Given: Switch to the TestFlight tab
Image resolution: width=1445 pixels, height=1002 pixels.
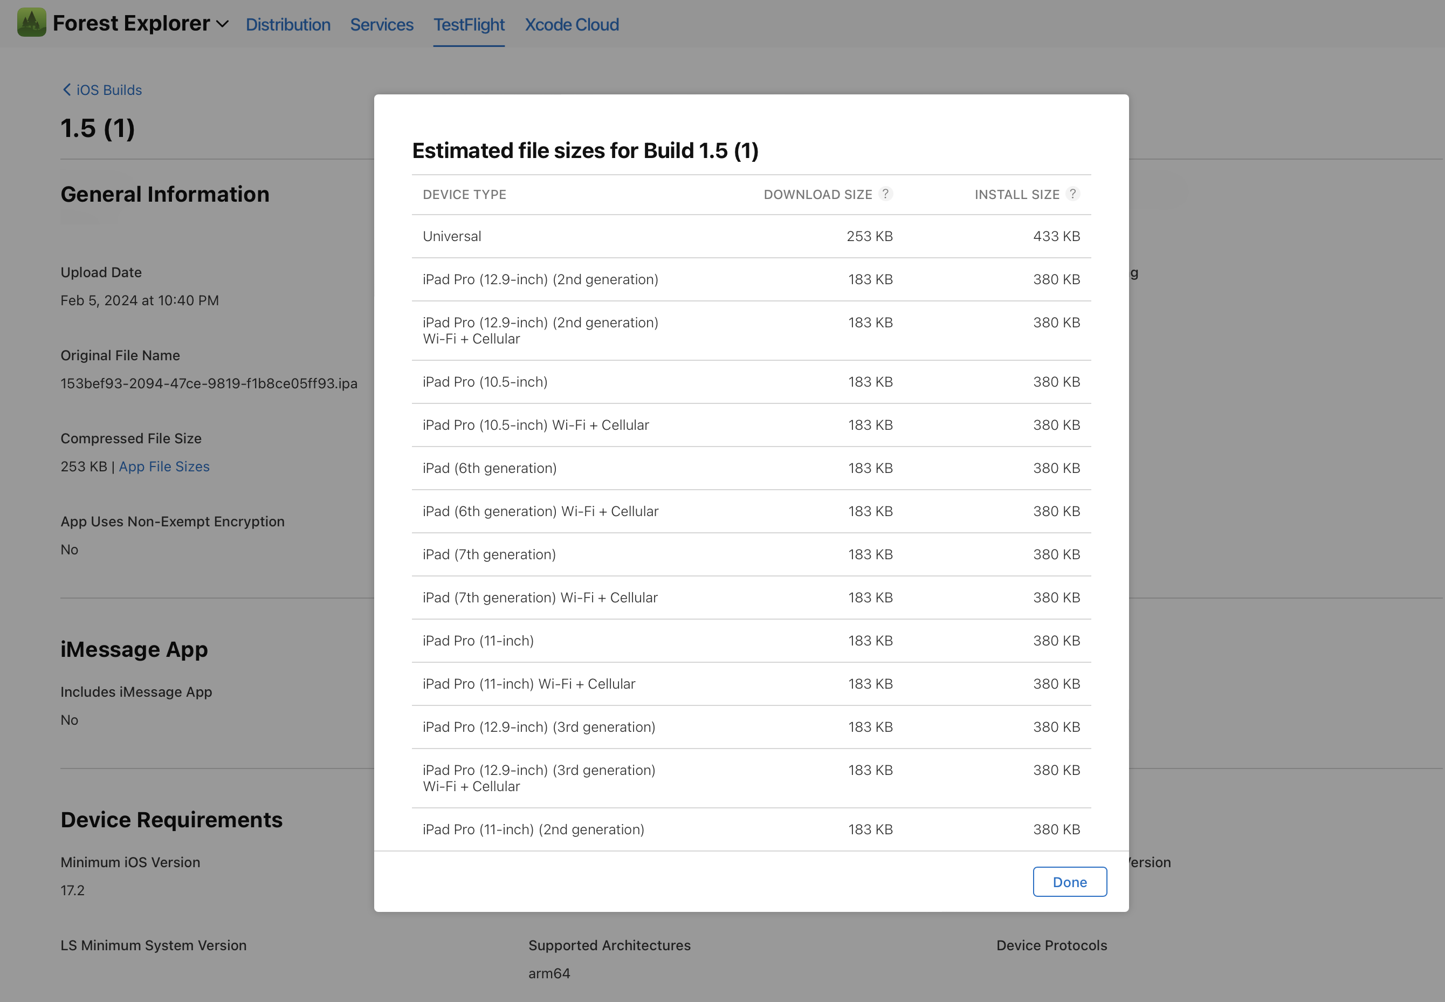Looking at the screenshot, I should point(468,24).
